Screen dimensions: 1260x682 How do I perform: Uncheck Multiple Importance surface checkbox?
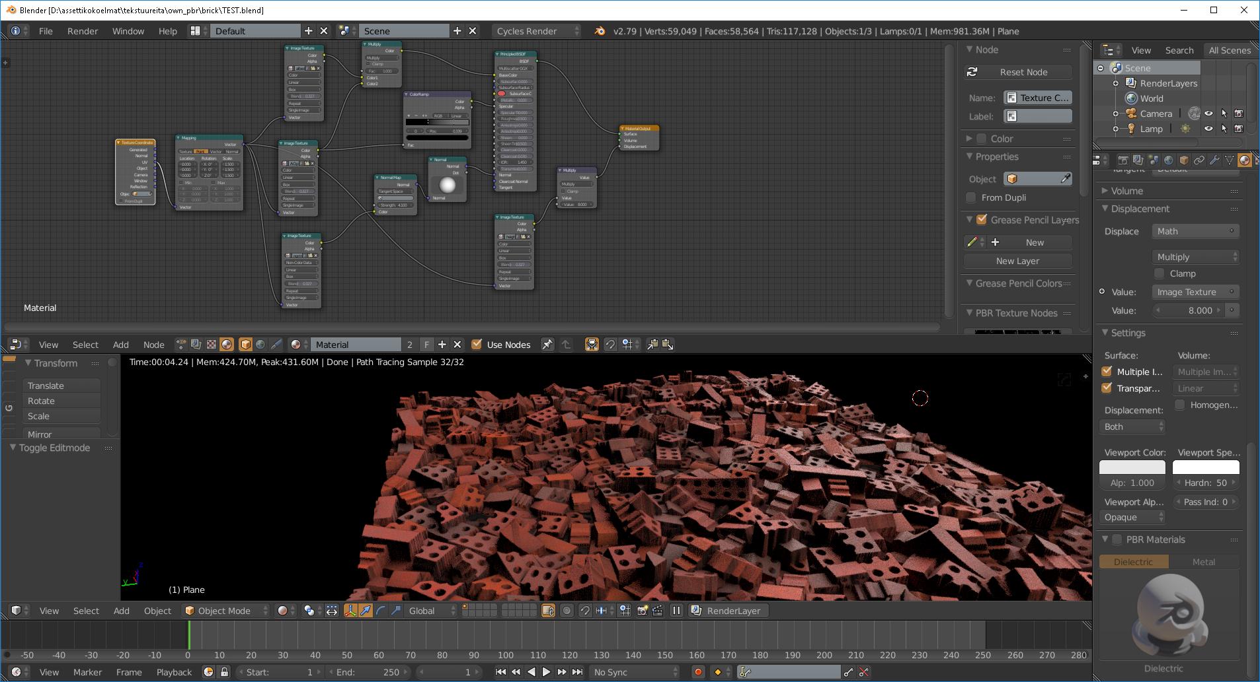point(1107,372)
